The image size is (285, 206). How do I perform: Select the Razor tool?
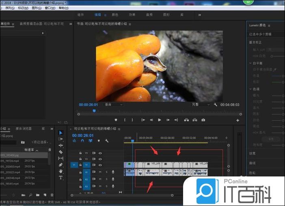click(x=61, y=152)
